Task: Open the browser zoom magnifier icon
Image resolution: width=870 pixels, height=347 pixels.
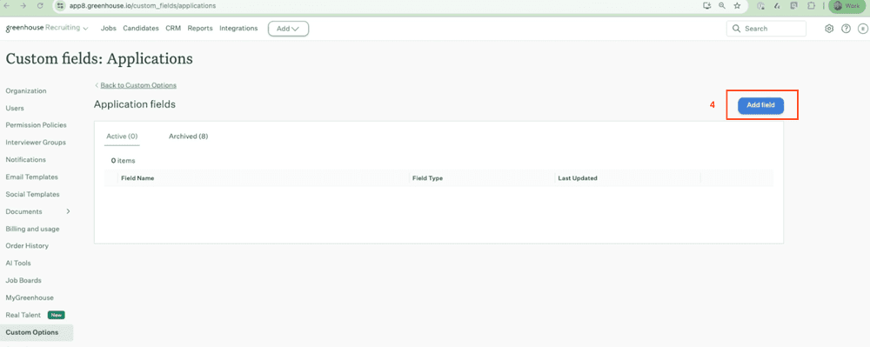Action: coord(722,5)
